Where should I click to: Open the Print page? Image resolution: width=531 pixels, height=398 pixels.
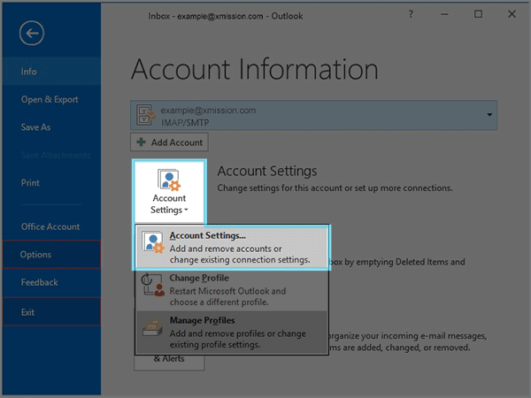click(x=51, y=183)
